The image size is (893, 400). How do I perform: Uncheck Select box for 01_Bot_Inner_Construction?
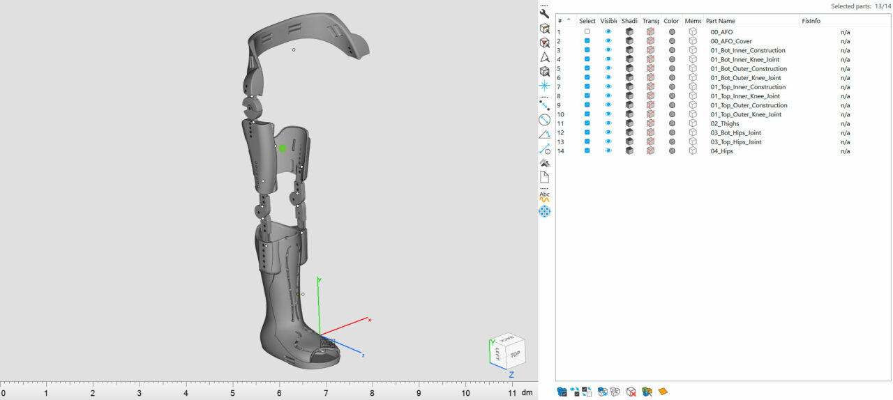(x=587, y=50)
